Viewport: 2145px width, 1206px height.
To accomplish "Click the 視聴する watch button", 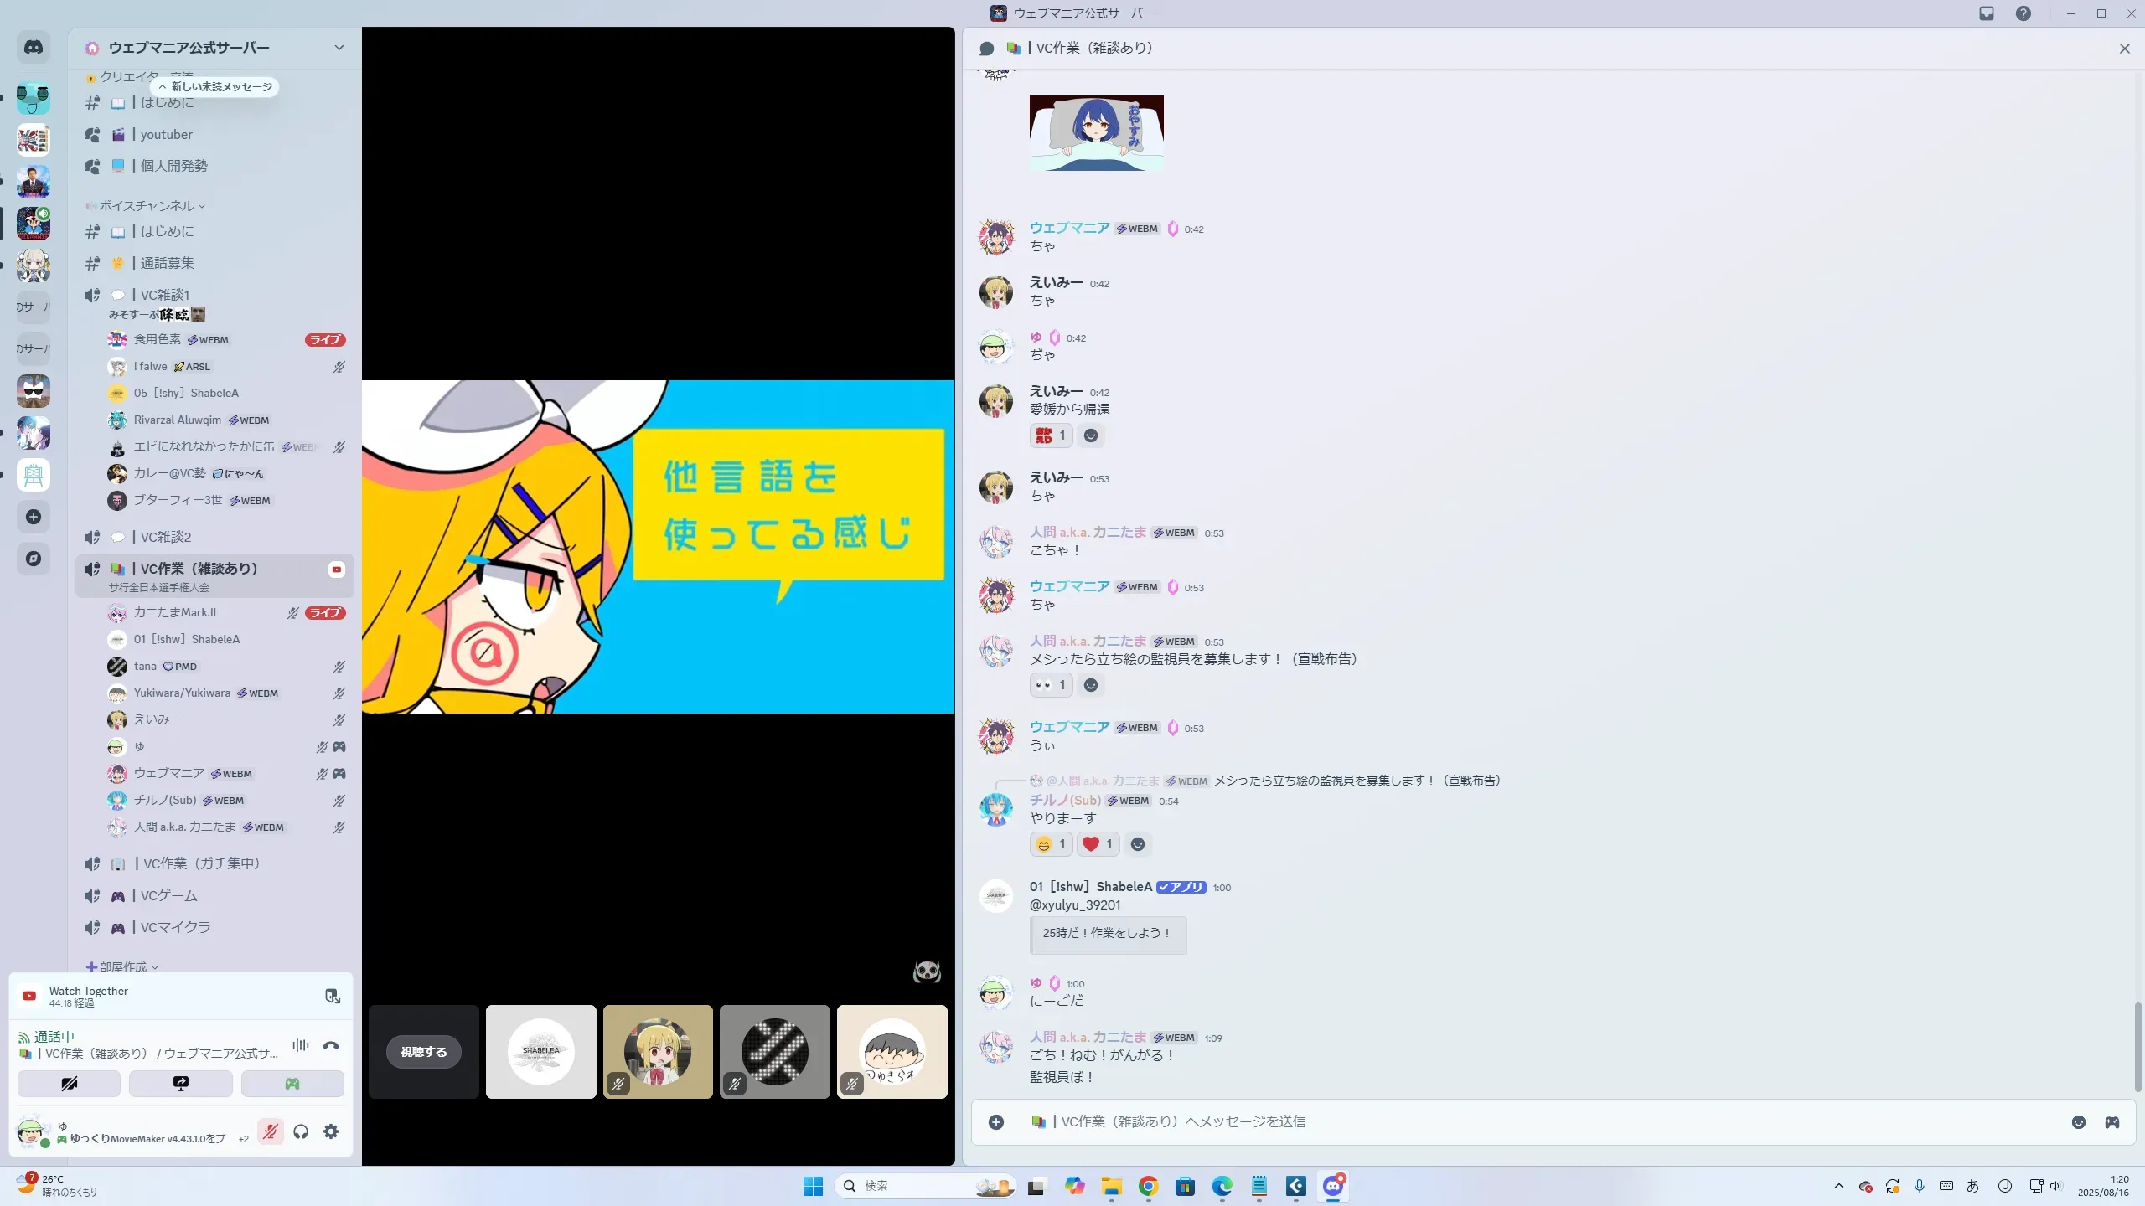I will [423, 1052].
